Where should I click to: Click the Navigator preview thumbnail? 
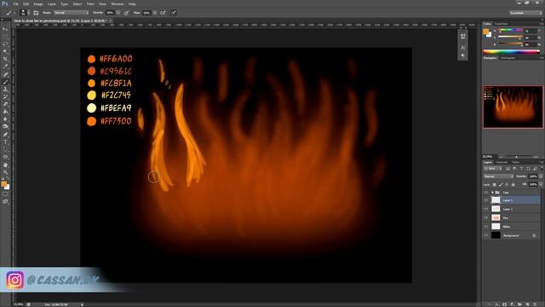[513, 107]
